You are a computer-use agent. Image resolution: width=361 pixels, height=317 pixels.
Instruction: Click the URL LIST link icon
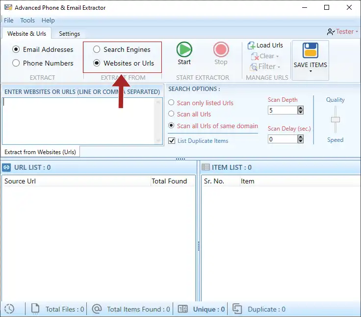[6, 167]
